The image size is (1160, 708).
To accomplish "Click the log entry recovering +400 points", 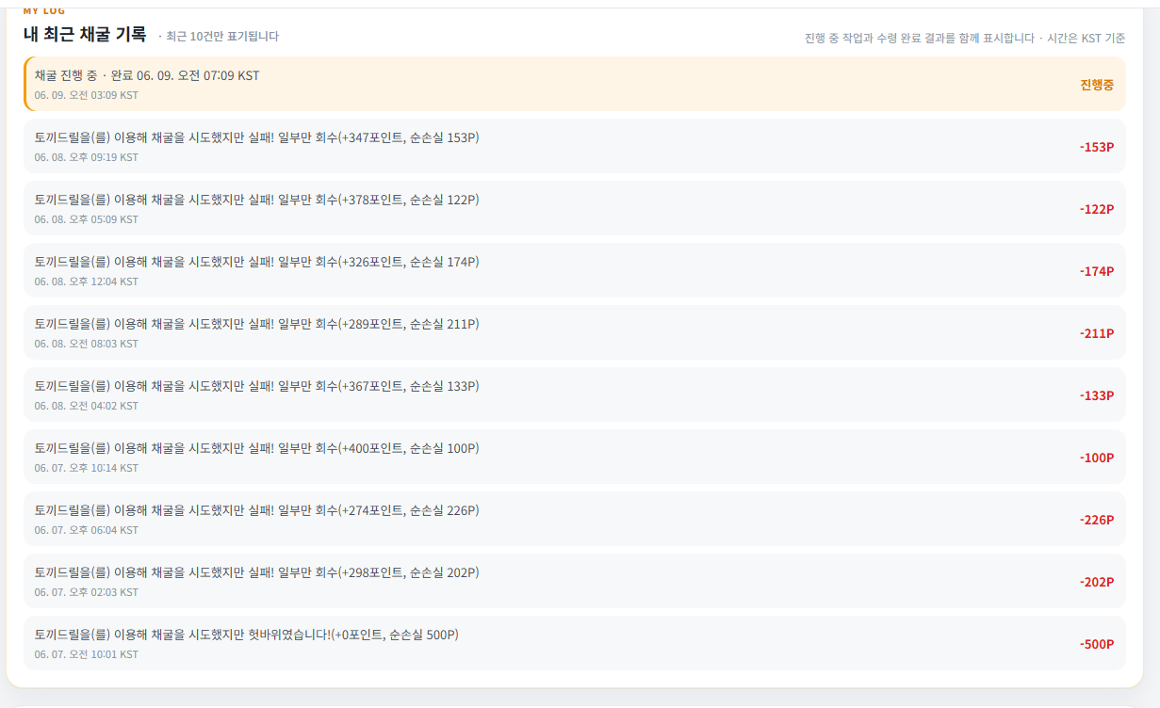I will (x=575, y=457).
